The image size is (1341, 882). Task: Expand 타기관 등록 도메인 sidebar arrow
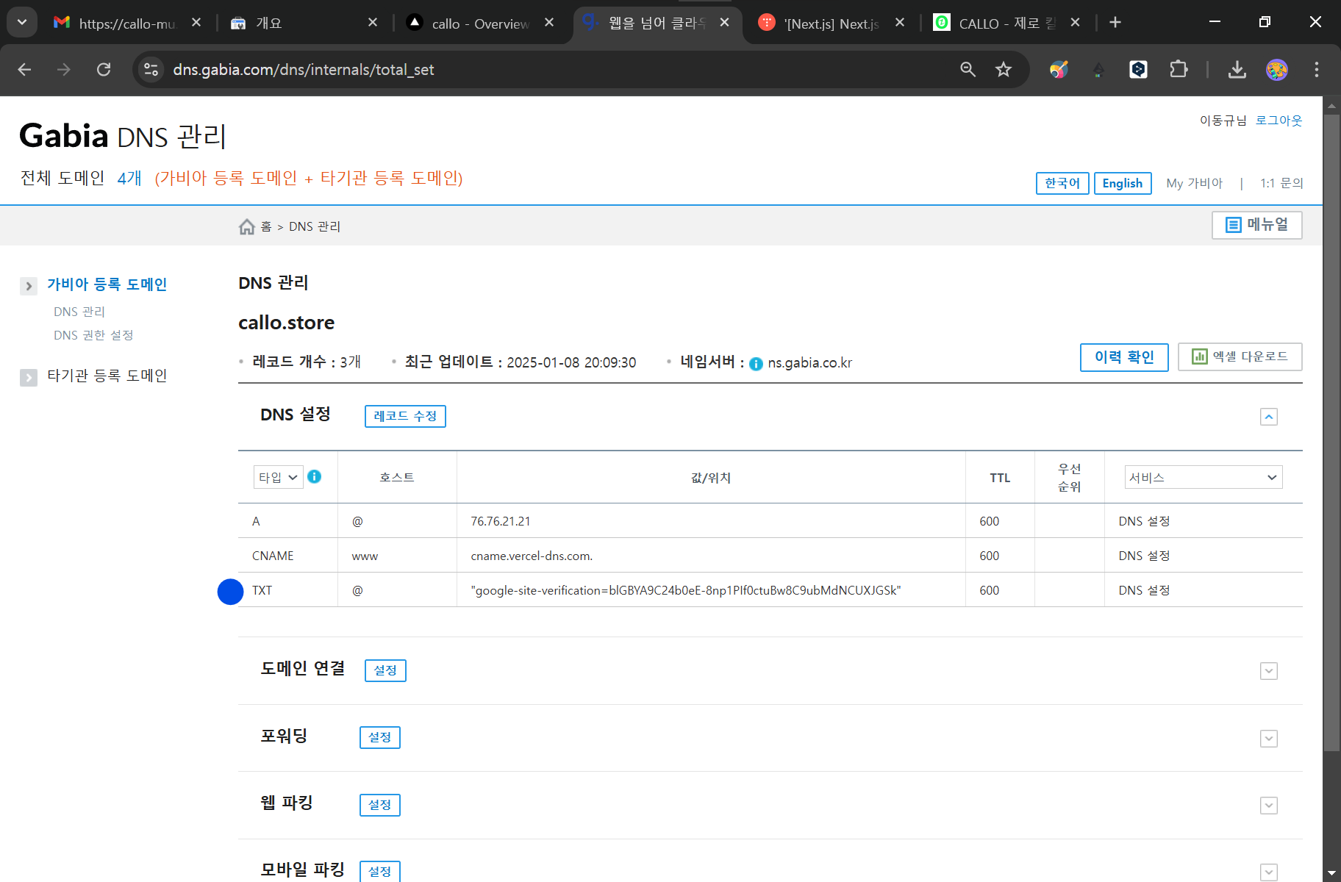[29, 378]
